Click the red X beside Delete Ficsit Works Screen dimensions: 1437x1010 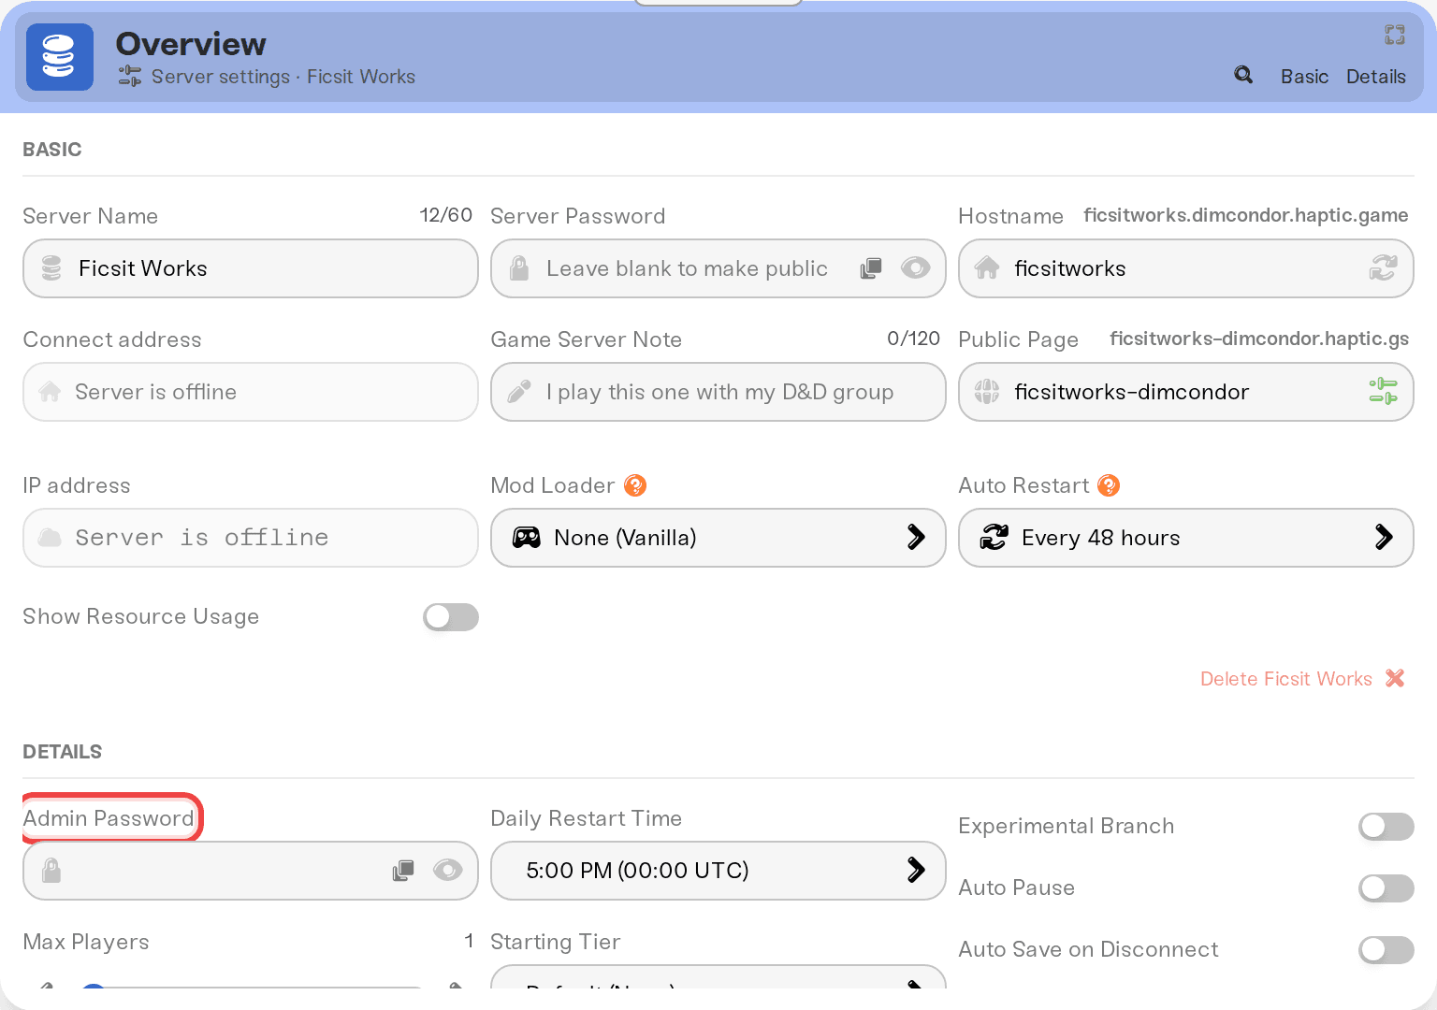[1395, 678]
